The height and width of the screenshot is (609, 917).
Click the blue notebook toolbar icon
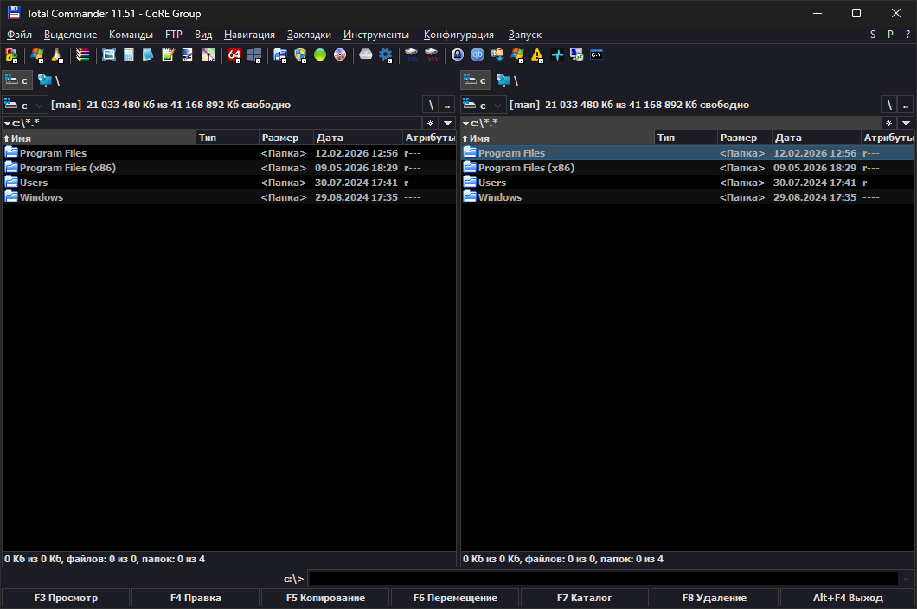tap(148, 55)
